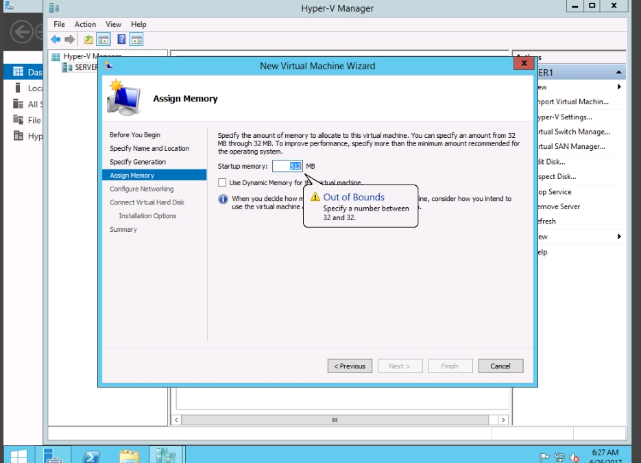Go to Specify Name and Location step
Image resolution: width=641 pixels, height=463 pixels.
[x=149, y=148]
